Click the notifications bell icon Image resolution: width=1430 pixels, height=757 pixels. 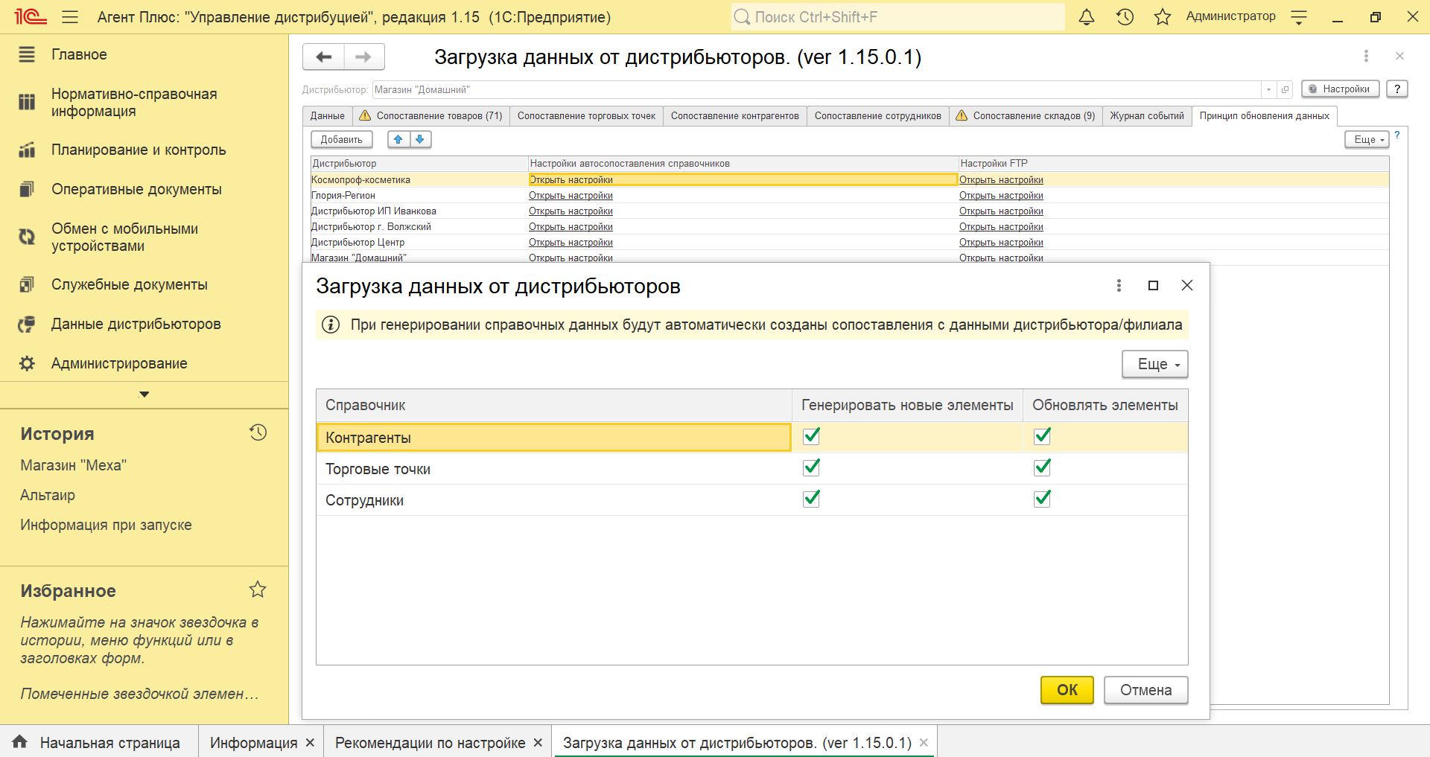tap(1087, 16)
